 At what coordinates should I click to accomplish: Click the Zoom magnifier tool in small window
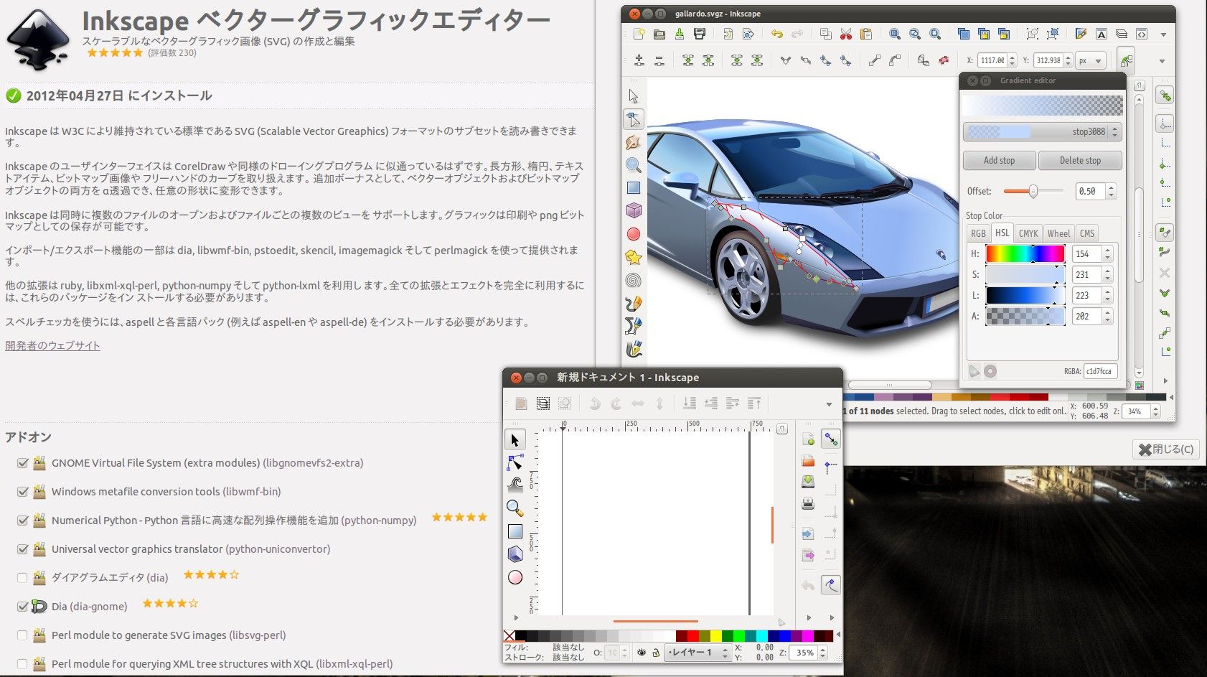pyautogui.click(x=515, y=508)
